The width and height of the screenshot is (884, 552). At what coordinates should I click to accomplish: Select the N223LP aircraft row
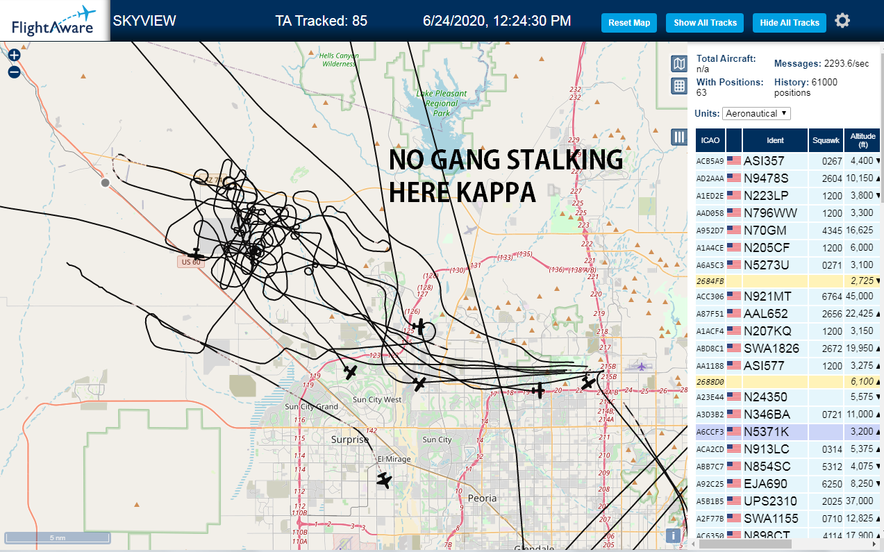[787, 196]
